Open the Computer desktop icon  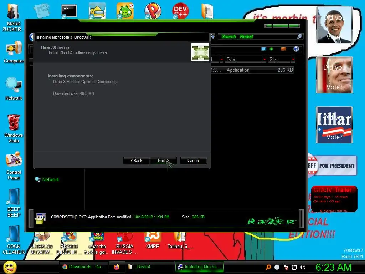pyautogui.click(x=14, y=52)
